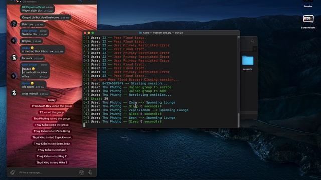This screenshot has height=180, width=321.
Task: Click the avatar beside office reply message
Action: [14, 76]
